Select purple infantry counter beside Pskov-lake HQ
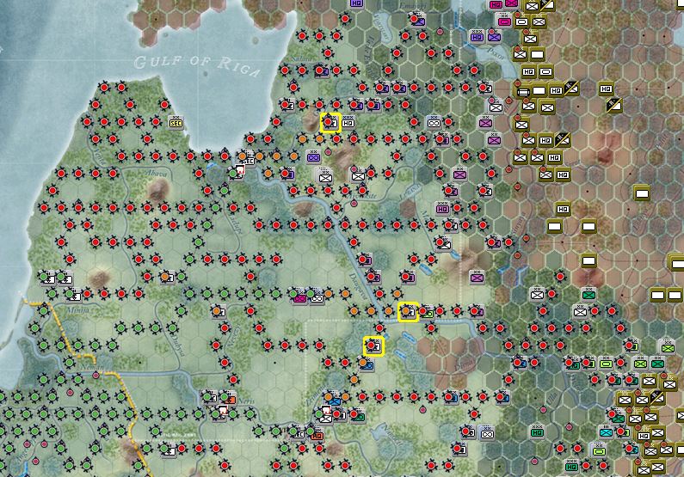This screenshot has width=684, height=477. (x=494, y=37)
